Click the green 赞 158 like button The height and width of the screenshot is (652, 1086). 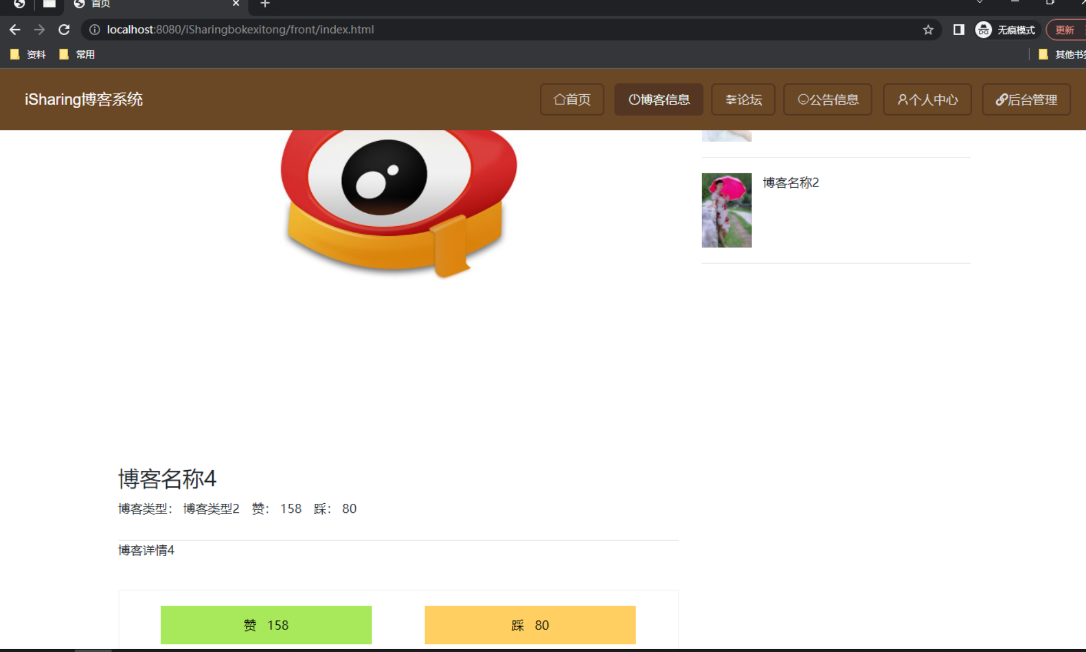[266, 625]
